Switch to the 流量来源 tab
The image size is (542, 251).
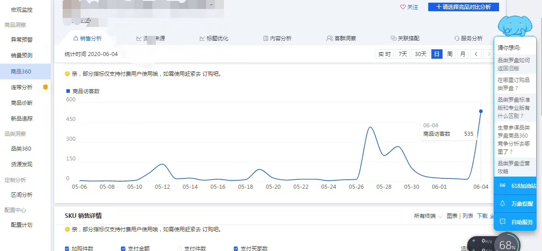pos(151,39)
